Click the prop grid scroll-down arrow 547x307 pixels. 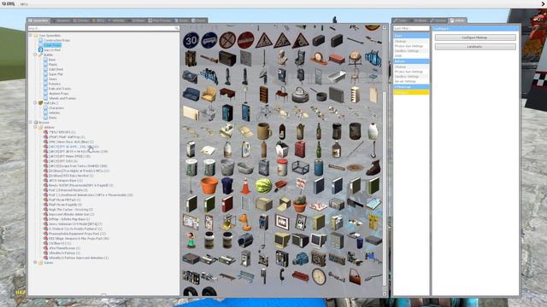point(385,293)
